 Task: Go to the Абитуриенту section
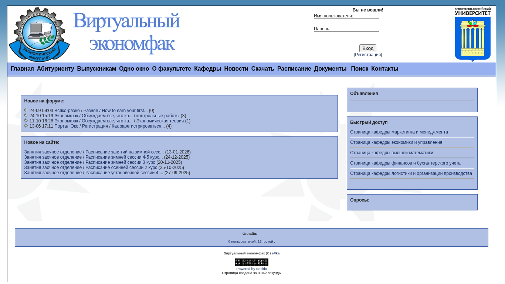coord(55,69)
